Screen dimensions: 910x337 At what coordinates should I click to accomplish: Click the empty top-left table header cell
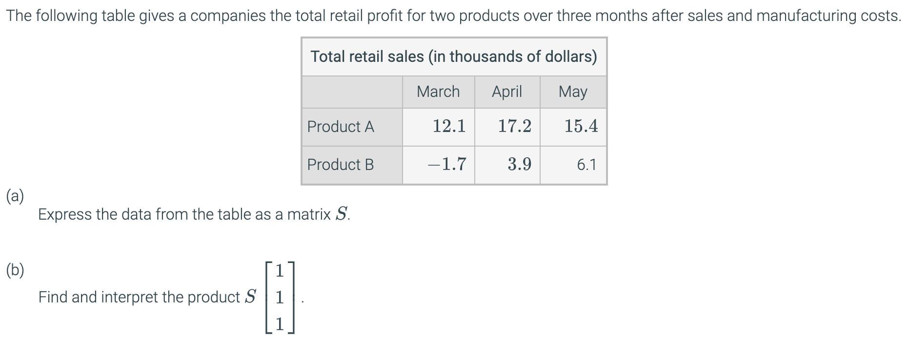(352, 92)
